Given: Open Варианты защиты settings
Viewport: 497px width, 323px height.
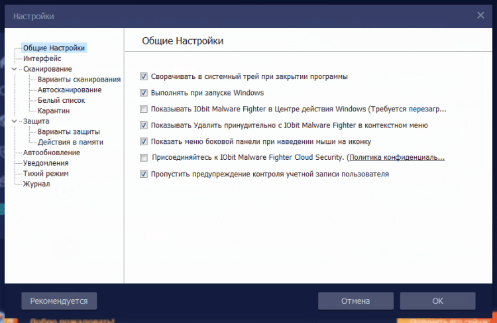Looking at the screenshot, I should (69, 132).
